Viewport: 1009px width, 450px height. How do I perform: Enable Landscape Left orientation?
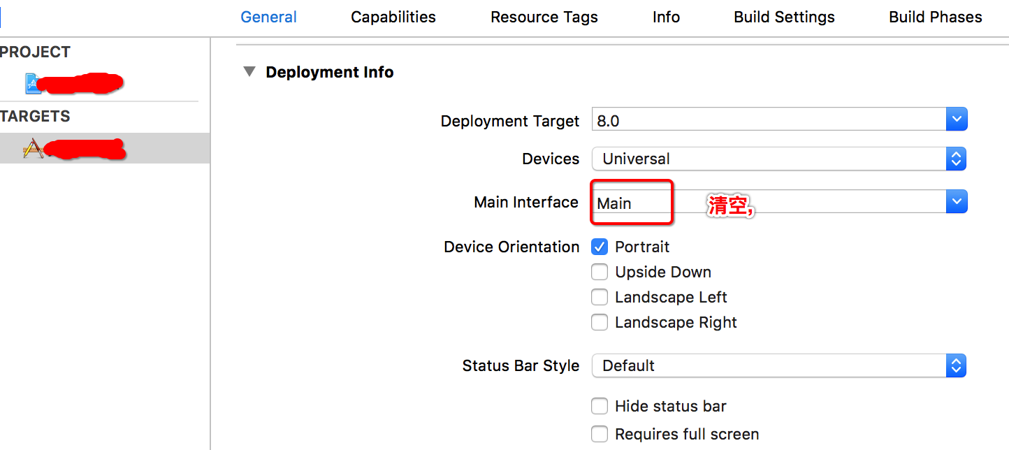(x=600, y=297)
